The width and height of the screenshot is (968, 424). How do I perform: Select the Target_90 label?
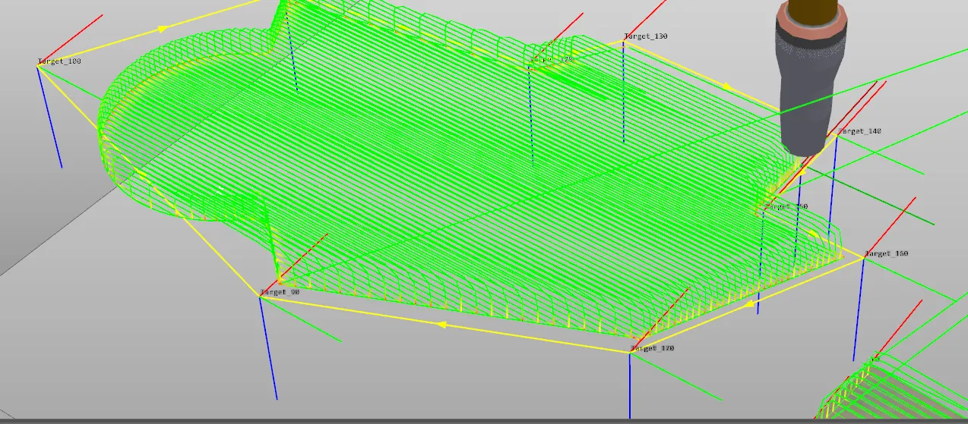coord(280,292)
